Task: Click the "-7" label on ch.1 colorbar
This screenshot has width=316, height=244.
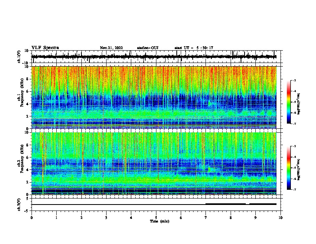Action: click(294, 124)
